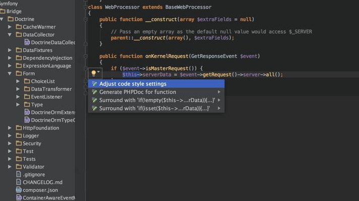This screenshot has height=201, width=359.
Task: Click the composer.json file icon
Action: (x=19, y=189)
